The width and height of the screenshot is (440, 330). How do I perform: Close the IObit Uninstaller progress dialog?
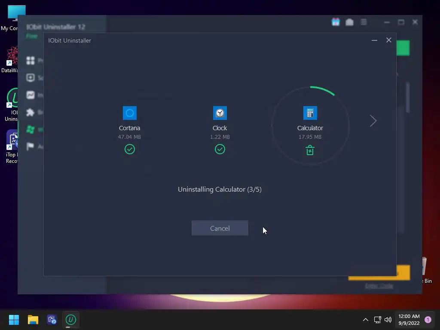[388, 40]
